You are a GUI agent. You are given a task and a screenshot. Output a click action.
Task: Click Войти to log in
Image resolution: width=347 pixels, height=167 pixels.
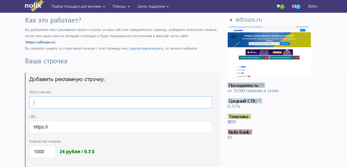pyautogui.click(x=312, y=6)
